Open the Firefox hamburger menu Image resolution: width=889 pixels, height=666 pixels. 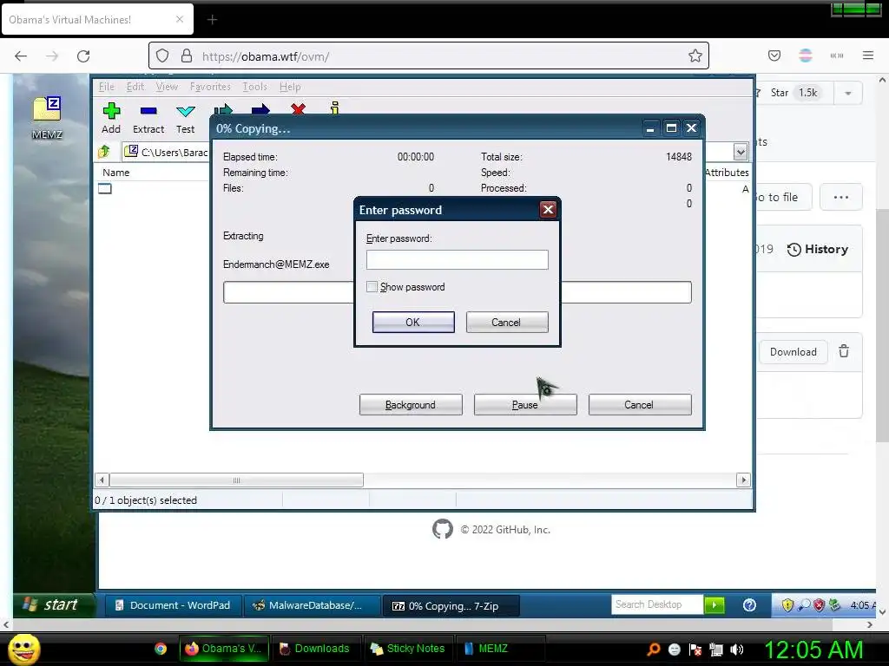pyautogui.click(x=868, y=55)
